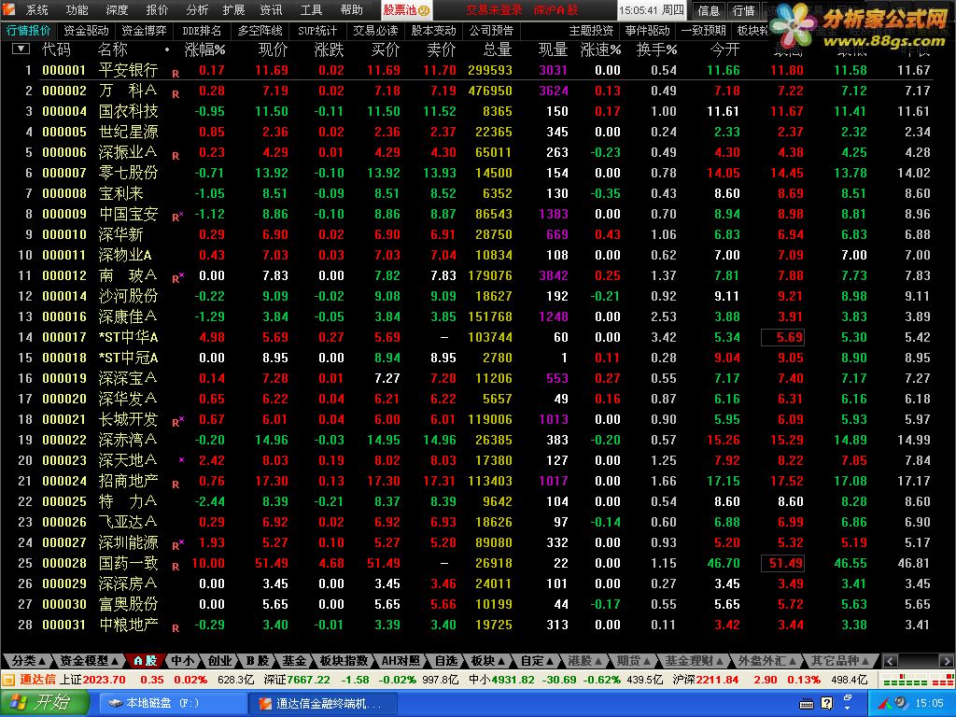956x717 pixels.
Task: Sort by the 总量 column header
Action: click(x=497, y=49)
